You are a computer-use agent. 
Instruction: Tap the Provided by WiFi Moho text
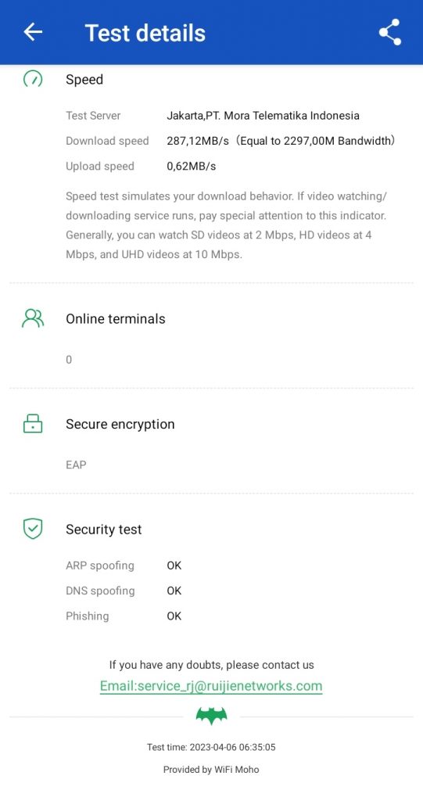211,770
